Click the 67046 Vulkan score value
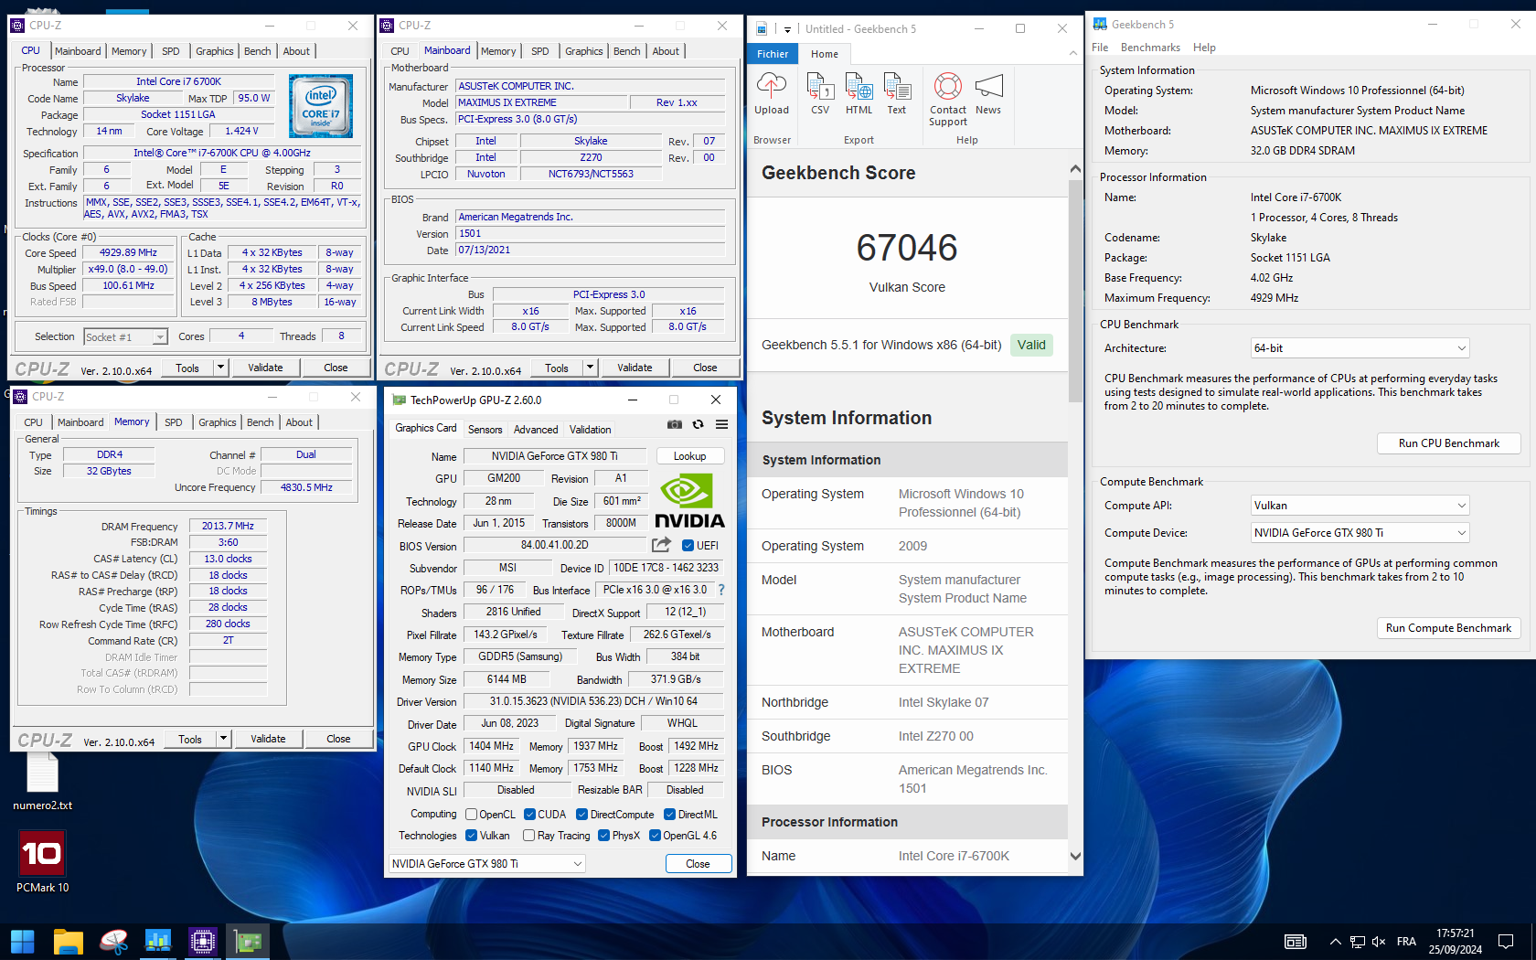The height and width of the screenshot is (960, 1536). tap(907, 248)
